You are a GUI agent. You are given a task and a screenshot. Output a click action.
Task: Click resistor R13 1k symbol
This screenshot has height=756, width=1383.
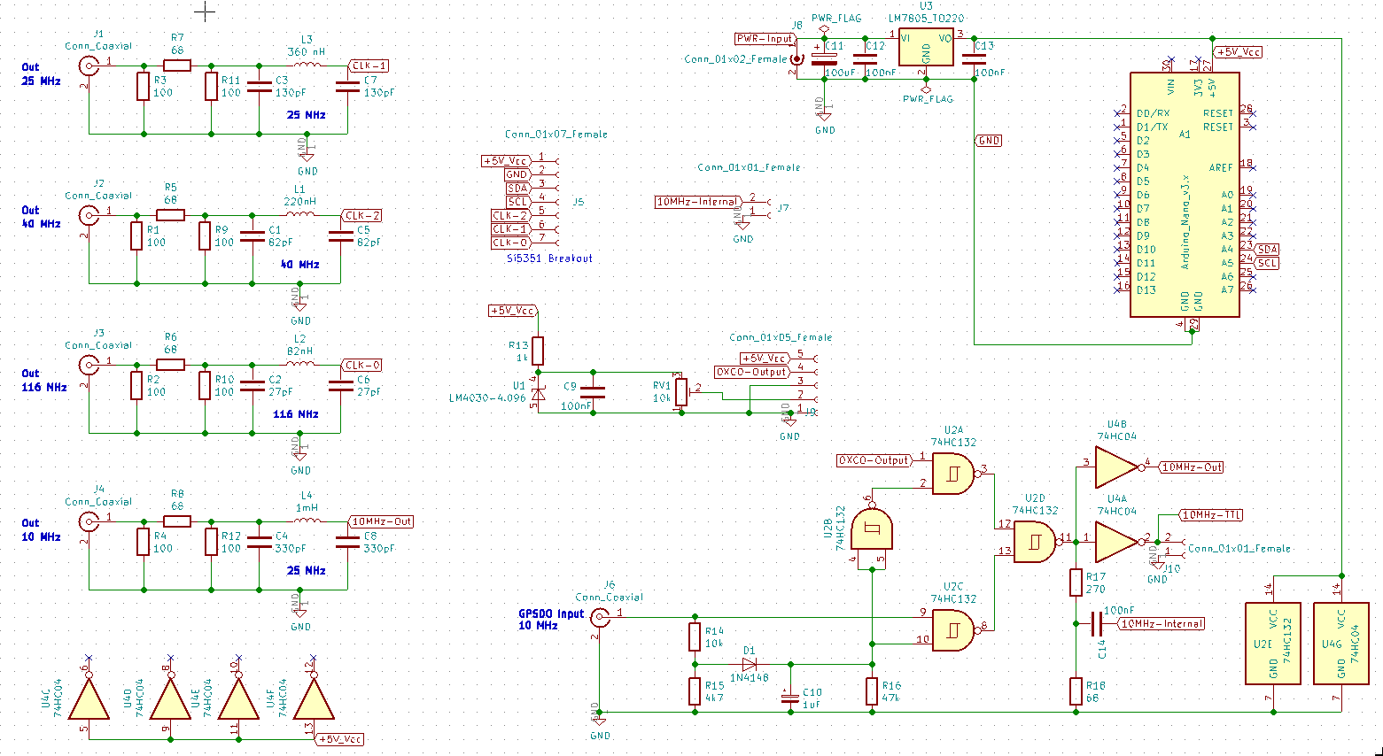click(538, 351)
